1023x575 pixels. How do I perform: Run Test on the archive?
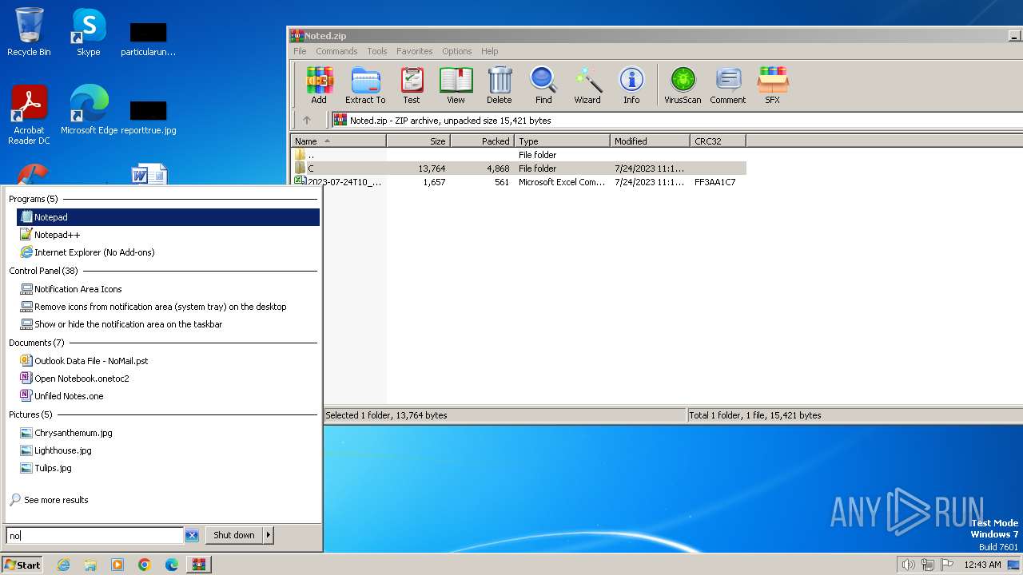pos(412,85)
